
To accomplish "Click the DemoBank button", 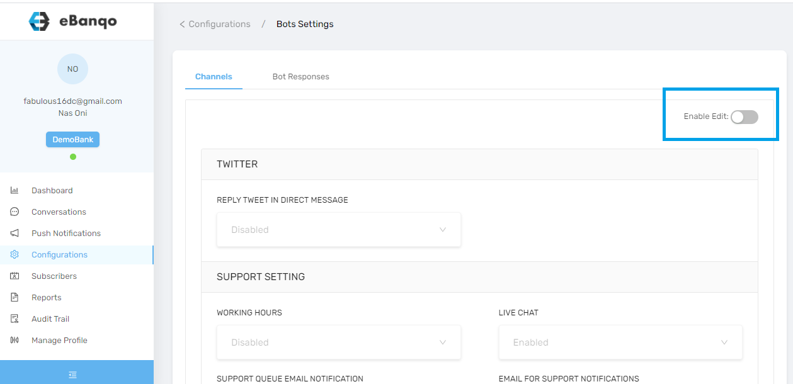I will coord(72,139).
